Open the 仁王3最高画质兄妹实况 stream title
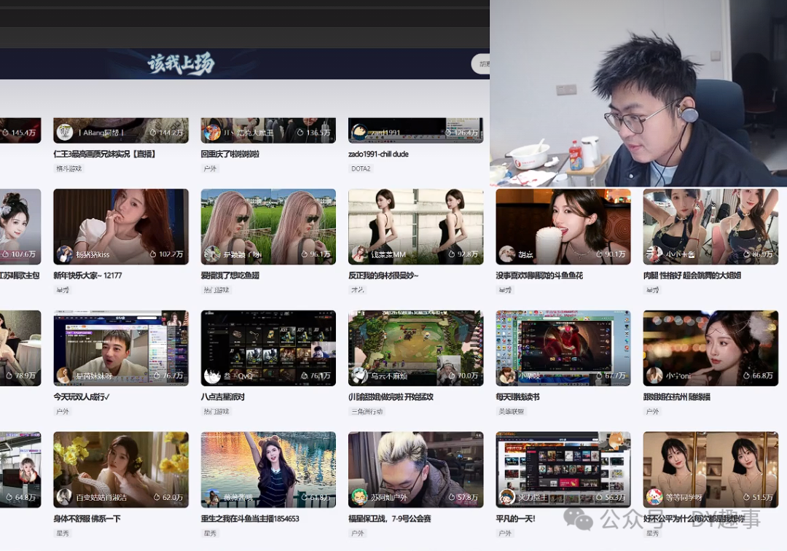The image size is (787, 551). (104, 154)
